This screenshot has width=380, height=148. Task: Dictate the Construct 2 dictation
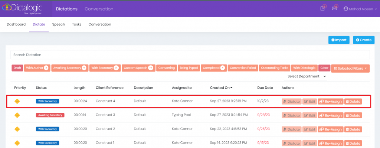click(292, 129)
